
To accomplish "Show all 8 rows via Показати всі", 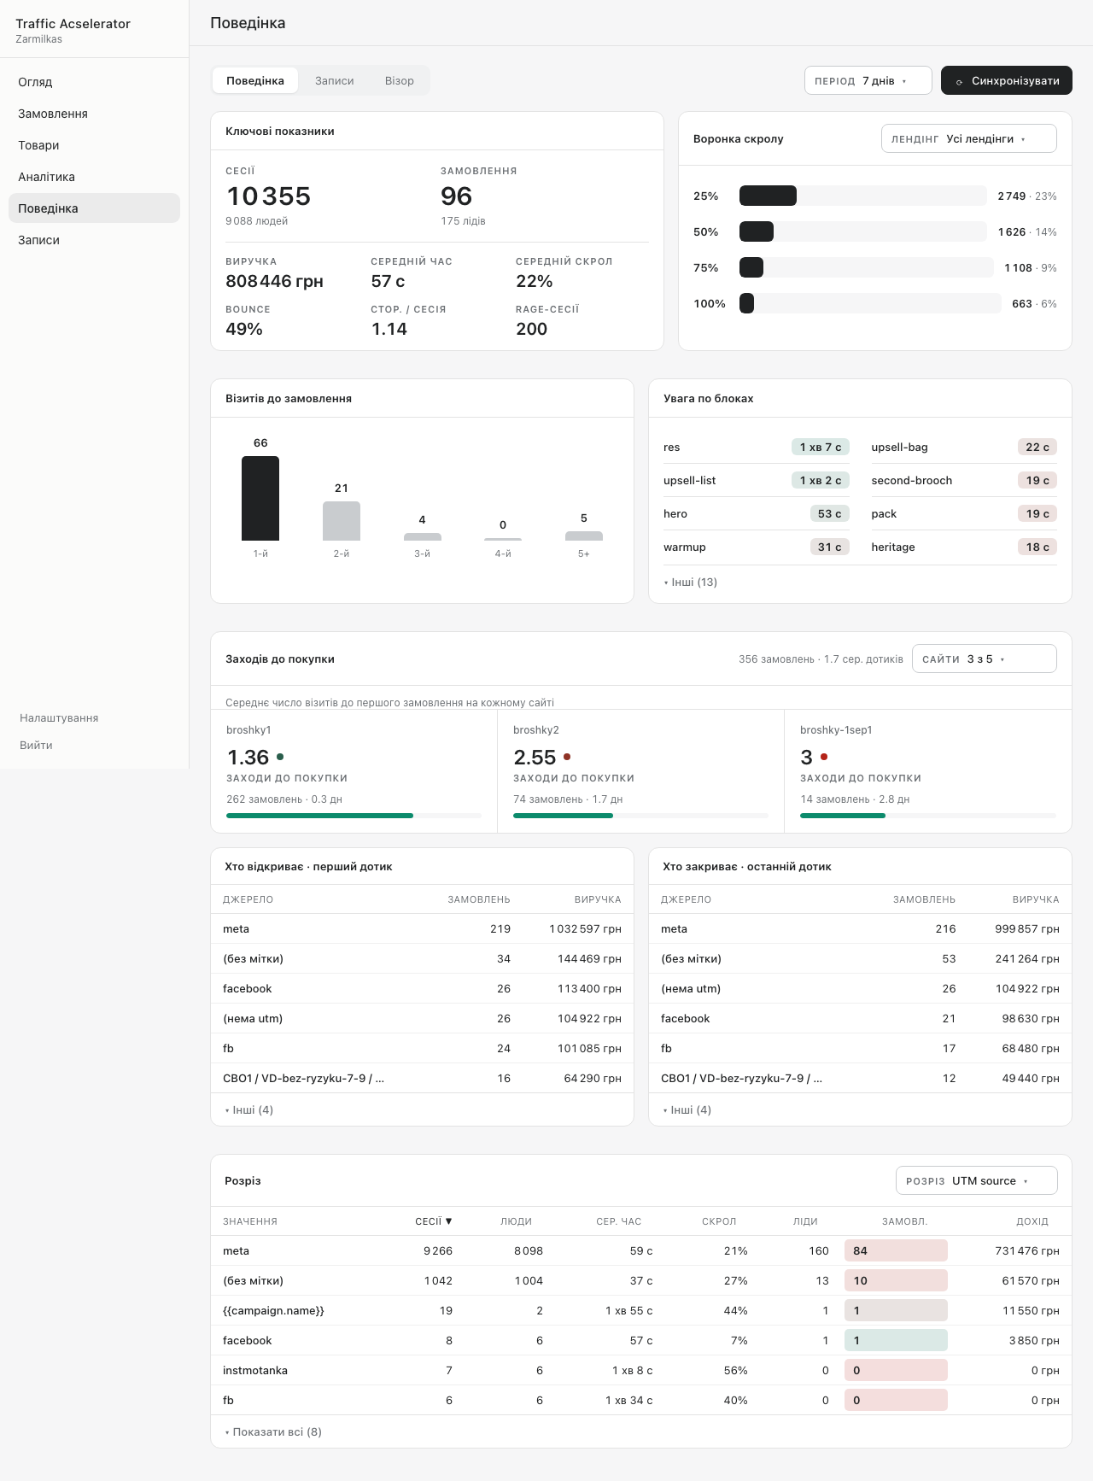I will click(x=273, y=1431).
